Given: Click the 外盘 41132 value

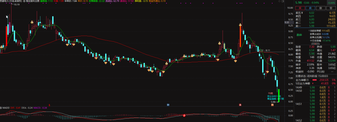Looking at the screenshot, I should (x=311, y=61).
